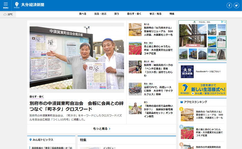Click the cycling race thumbnail

135,89
